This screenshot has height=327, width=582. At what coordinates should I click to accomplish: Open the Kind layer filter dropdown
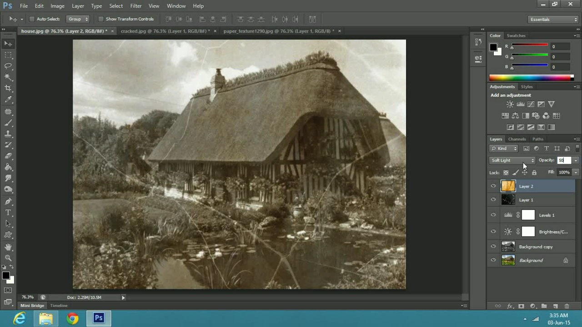pyautogui.click(x=504, y=149)
